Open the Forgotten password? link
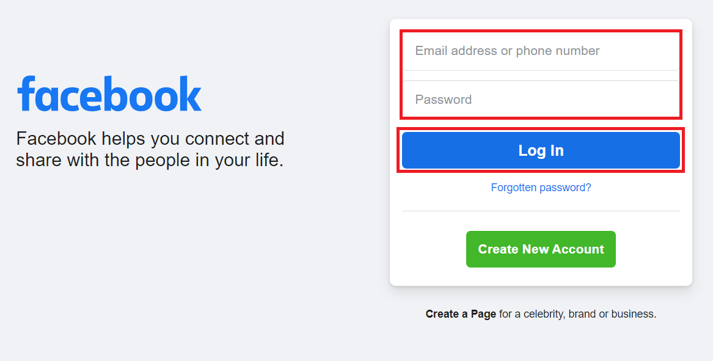The height and width of the screenshot is (361, 713). pyautogui.click(x=541, y=188)
